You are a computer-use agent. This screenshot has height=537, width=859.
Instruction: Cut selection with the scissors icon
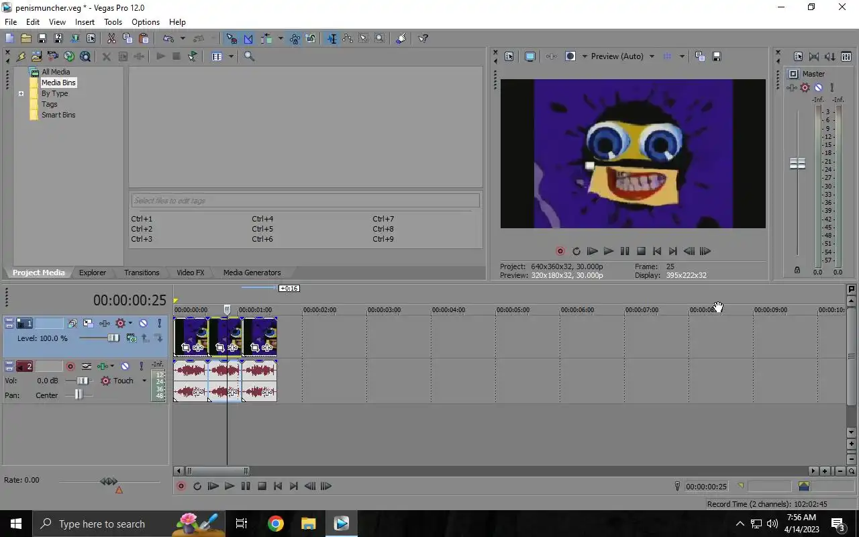(x=111, y=38)
